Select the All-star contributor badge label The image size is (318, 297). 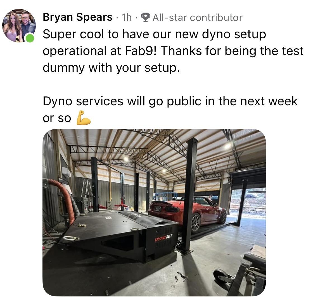(197, 17)
